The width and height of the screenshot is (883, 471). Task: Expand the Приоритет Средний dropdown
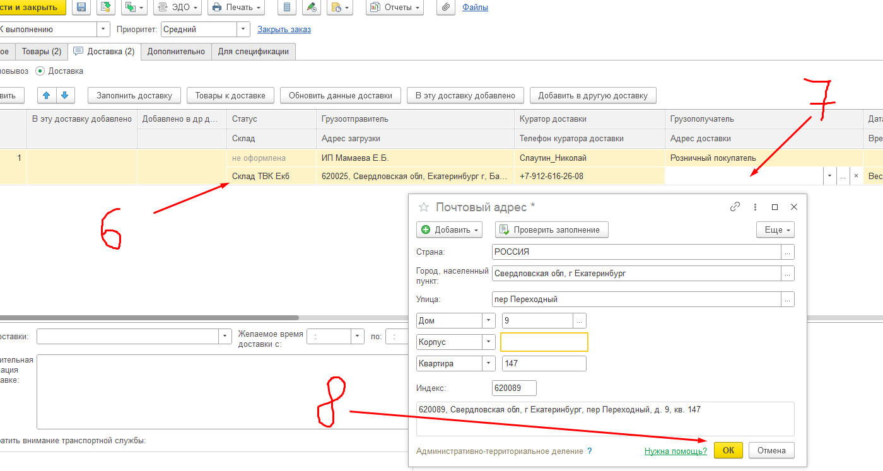[x=243, y=29]
